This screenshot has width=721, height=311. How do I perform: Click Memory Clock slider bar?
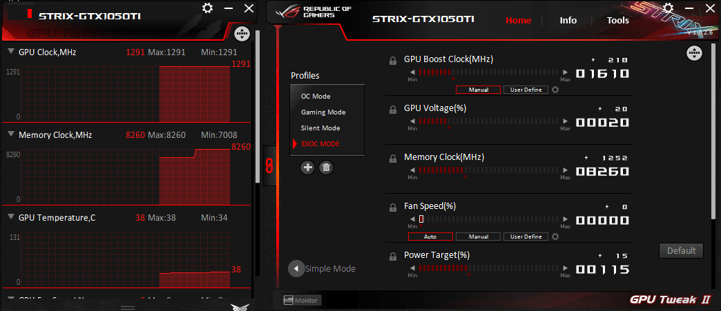pyautogui.click(x=489, y=170)
